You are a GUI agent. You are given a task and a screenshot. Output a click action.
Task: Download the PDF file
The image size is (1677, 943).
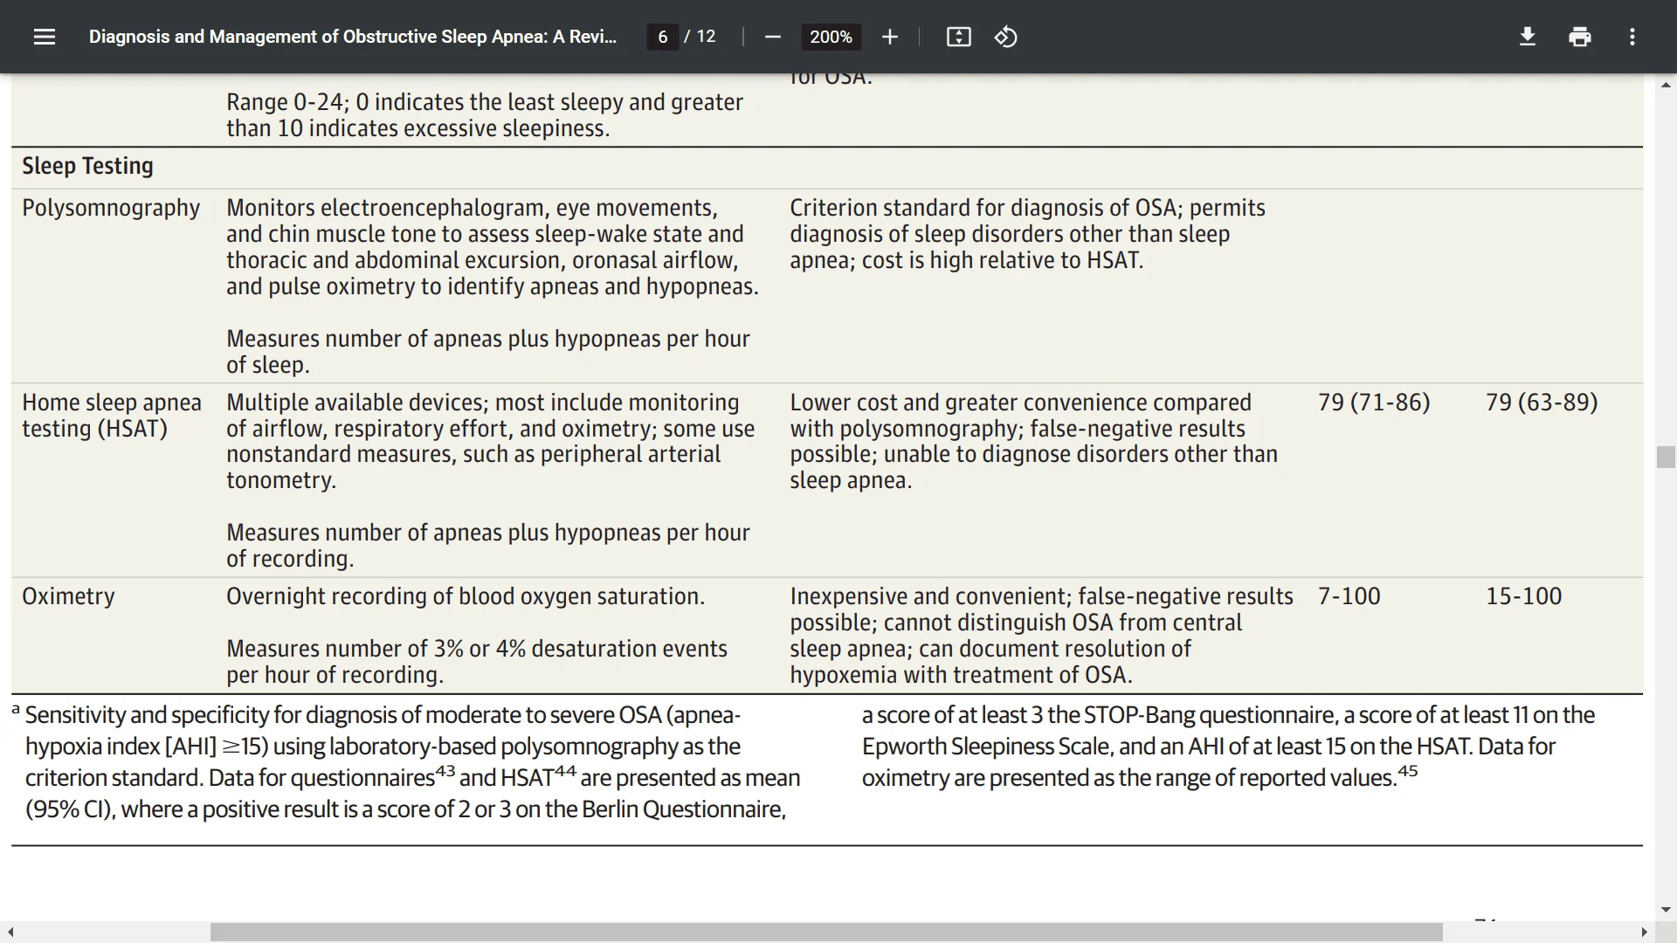(x=1527, y=37)
